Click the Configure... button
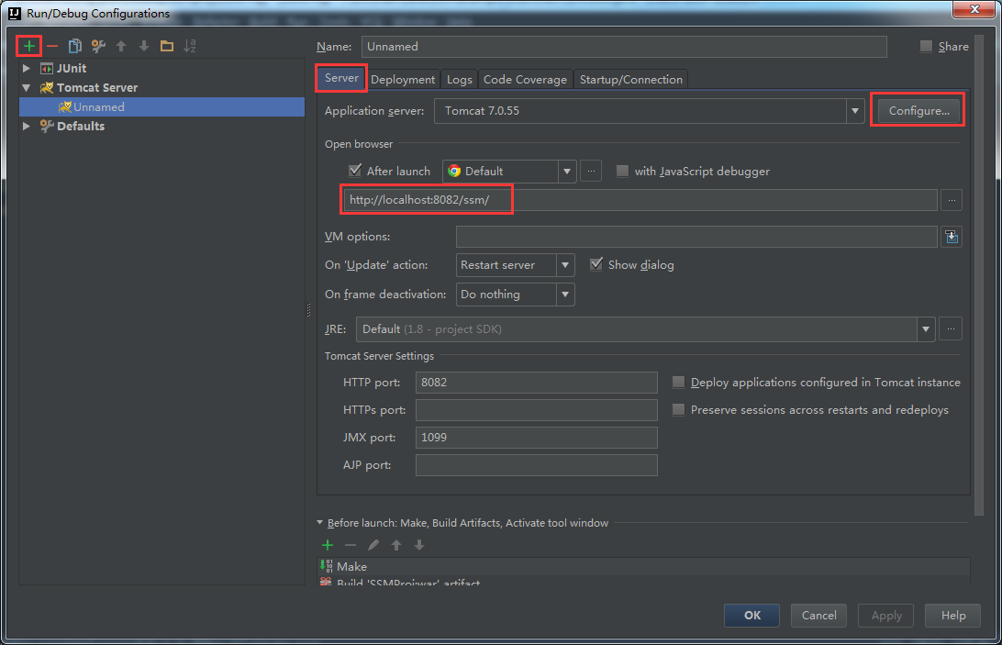This screenshot has width=1002, height=645. click(x=918, y=111)
